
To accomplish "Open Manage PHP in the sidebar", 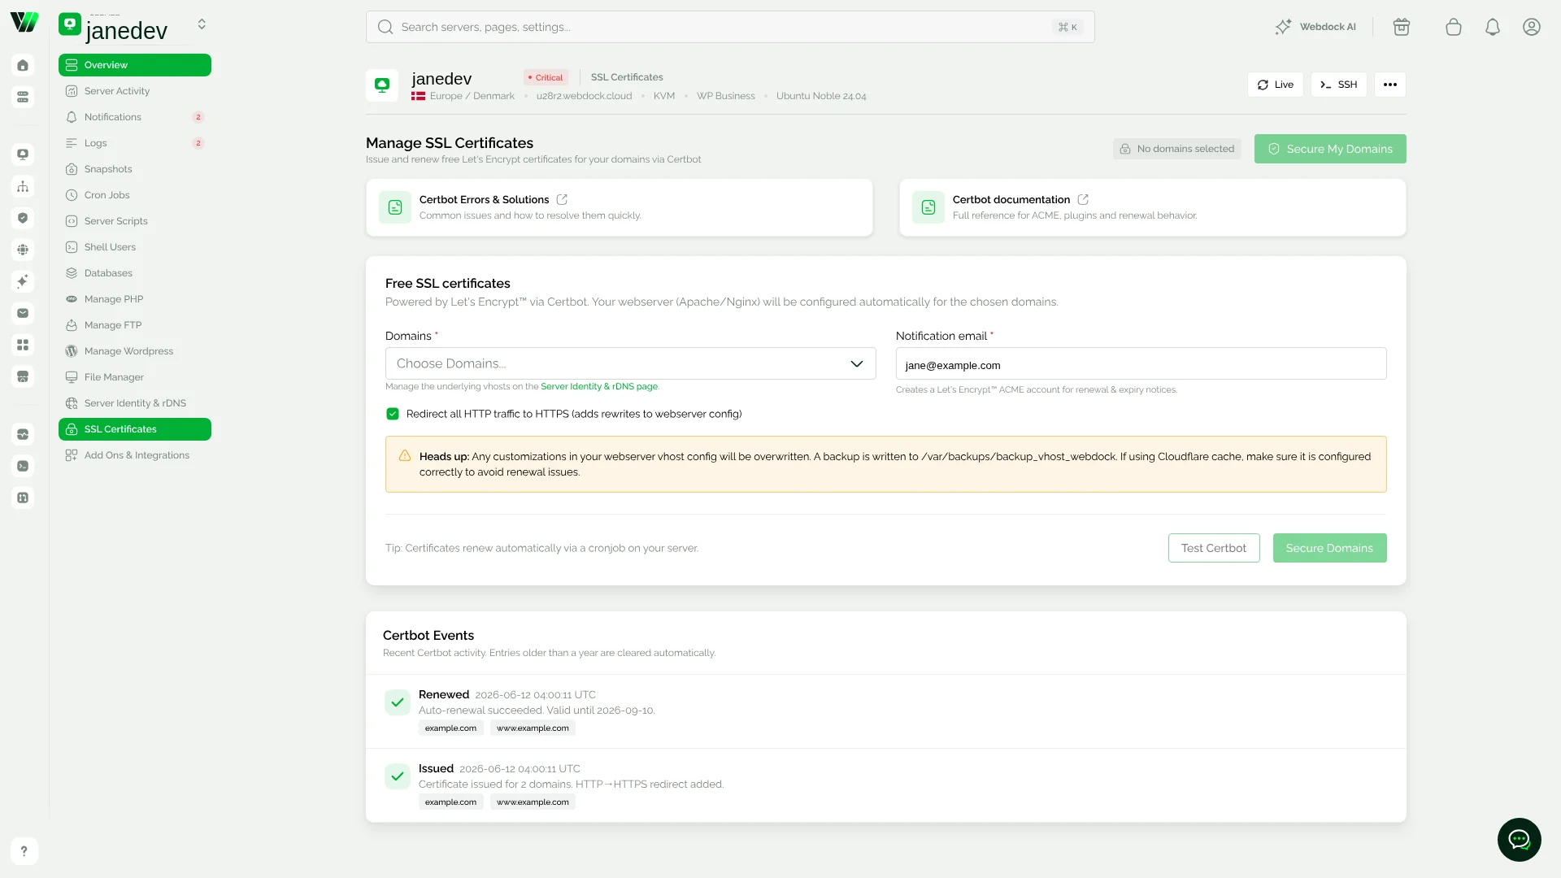I will [x=135, y=299].
